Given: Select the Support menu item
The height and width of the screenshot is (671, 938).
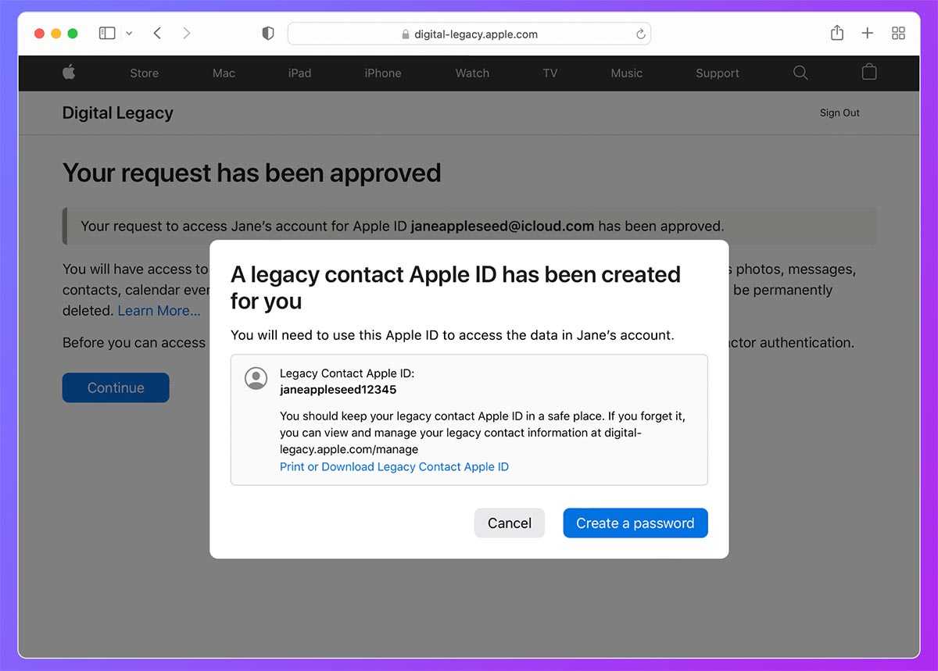Looking at the screenshot, I should point(717,73).
